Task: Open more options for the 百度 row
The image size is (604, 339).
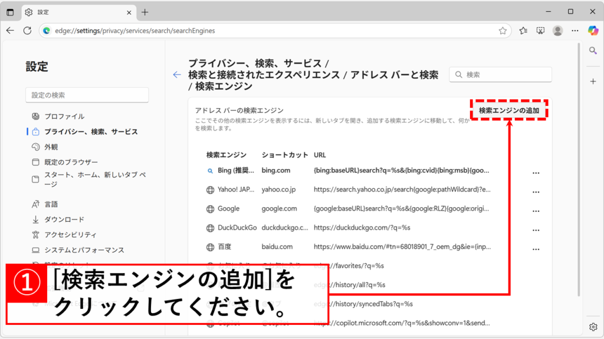Action: (536, 249)
